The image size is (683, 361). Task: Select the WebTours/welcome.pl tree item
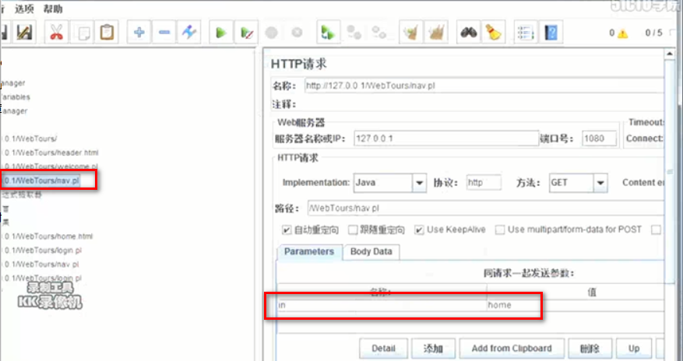coord(51,166)
